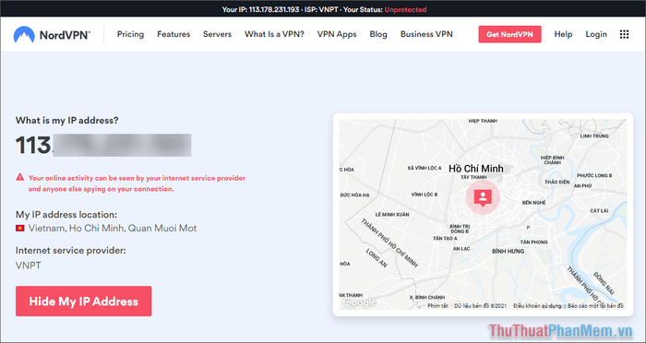Go to the Servers page
Viewport: 646px width, 343px height.
pyautogui.click(x=217, y=34)
